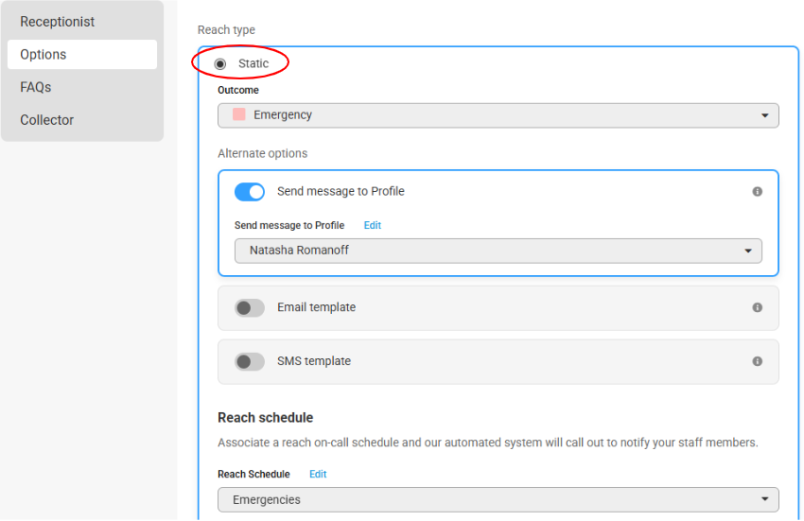Open the Emergencies reach schedule dropdown

coord(498,499)
